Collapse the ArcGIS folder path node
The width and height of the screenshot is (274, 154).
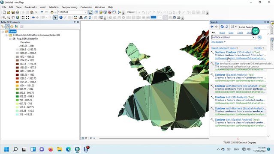click(6, 35)
